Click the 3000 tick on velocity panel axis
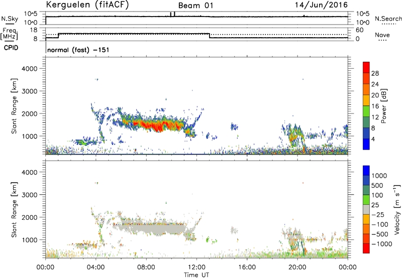The height and width of the screenshot is (278, 402). (x=29, y=195)
